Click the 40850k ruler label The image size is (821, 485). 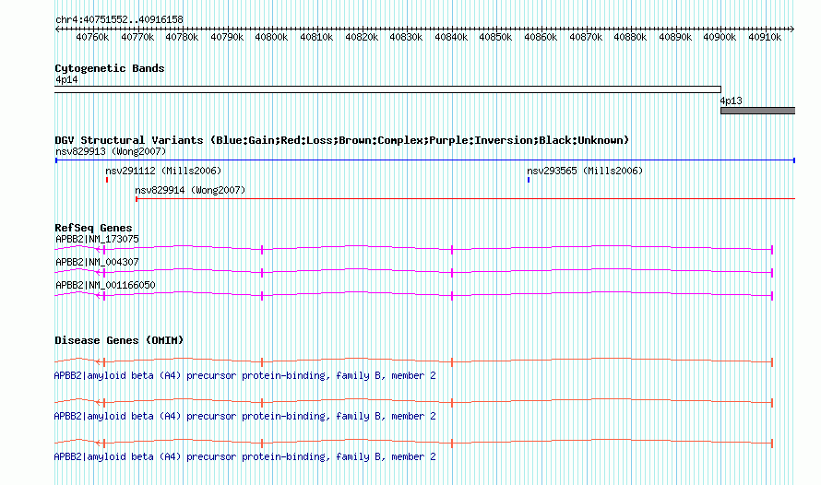point(495,37)
